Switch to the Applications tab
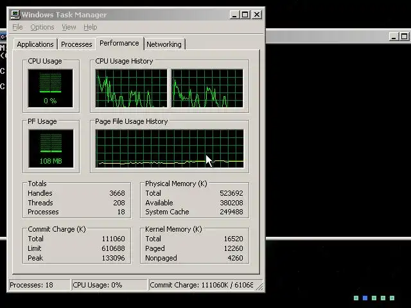This screenshot has width=411, height=308. (35, 44)
